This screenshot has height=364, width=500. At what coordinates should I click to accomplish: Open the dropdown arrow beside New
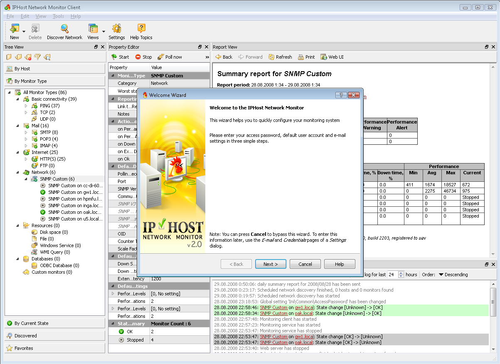click(x=24, y=32)
